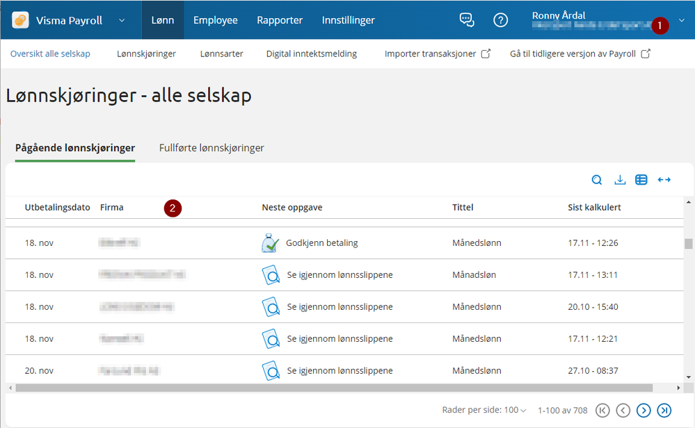Sort by Firma column header
The width and height of the screenshot is (695, 428).
[112, 207]
